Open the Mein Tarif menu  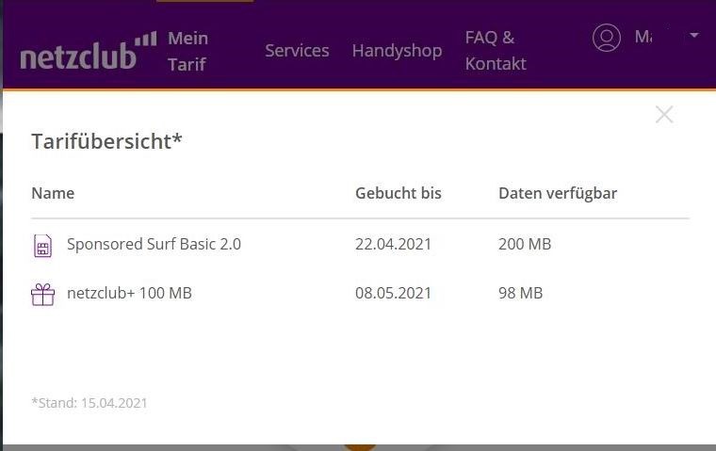[187, 51]
